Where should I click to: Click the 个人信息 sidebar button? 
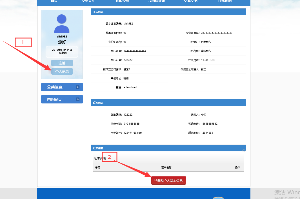point(62,72)
